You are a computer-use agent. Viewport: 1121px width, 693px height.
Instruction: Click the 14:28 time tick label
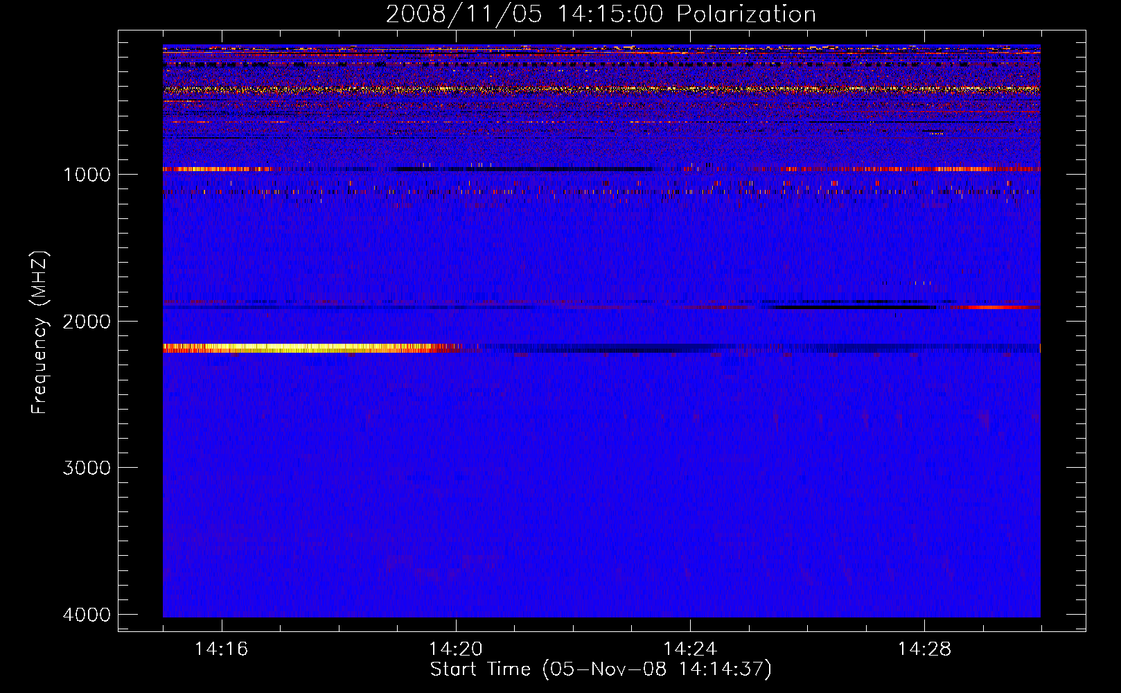(924, 649)
